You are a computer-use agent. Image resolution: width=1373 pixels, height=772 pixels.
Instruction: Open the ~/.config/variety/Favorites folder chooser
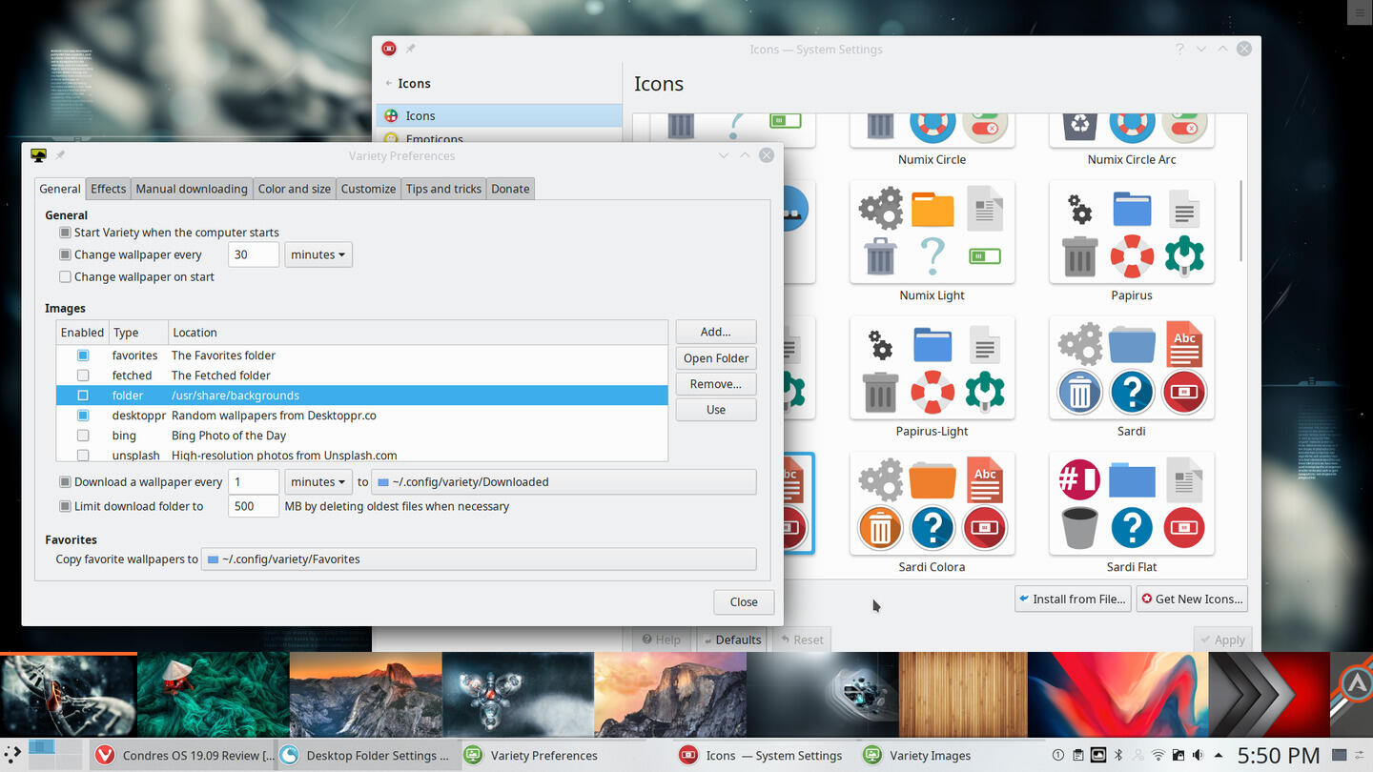click(x=479, y=559)
